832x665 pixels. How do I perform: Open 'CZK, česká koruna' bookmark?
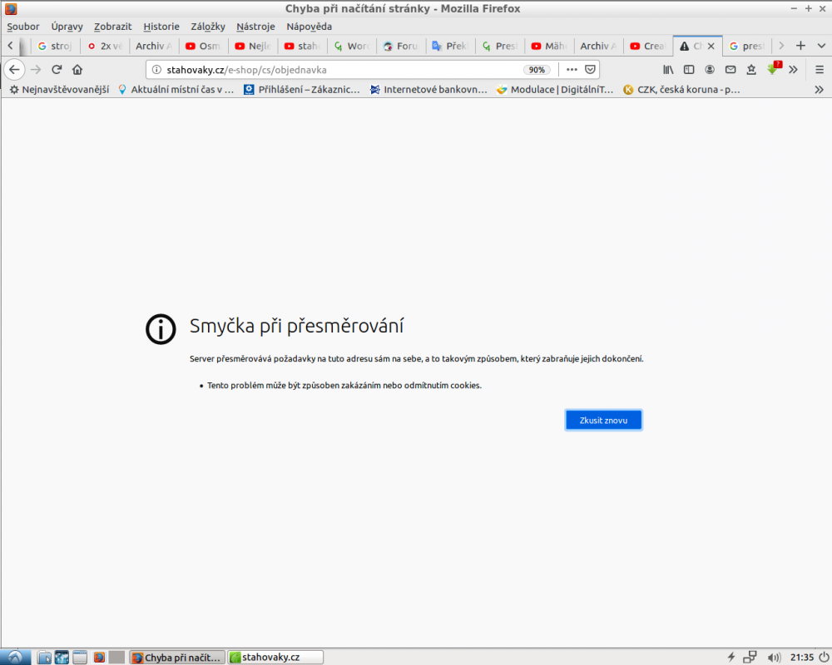click(681, 90)
